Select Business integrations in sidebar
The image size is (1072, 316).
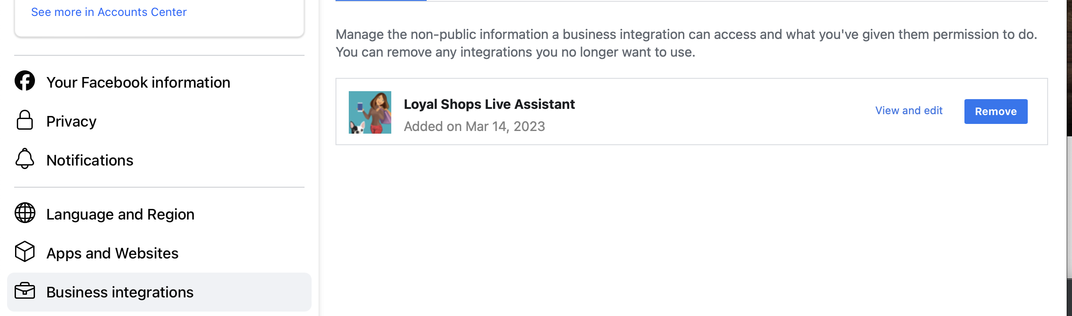click(x=159, y=292)
